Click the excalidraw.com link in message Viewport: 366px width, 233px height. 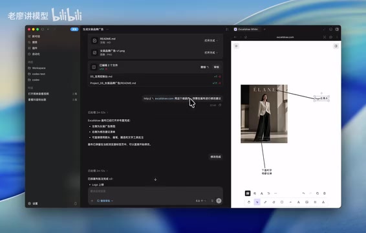(164, 98)
